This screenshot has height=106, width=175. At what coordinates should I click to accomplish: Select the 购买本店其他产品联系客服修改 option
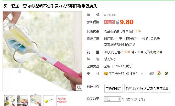point(147,88)
